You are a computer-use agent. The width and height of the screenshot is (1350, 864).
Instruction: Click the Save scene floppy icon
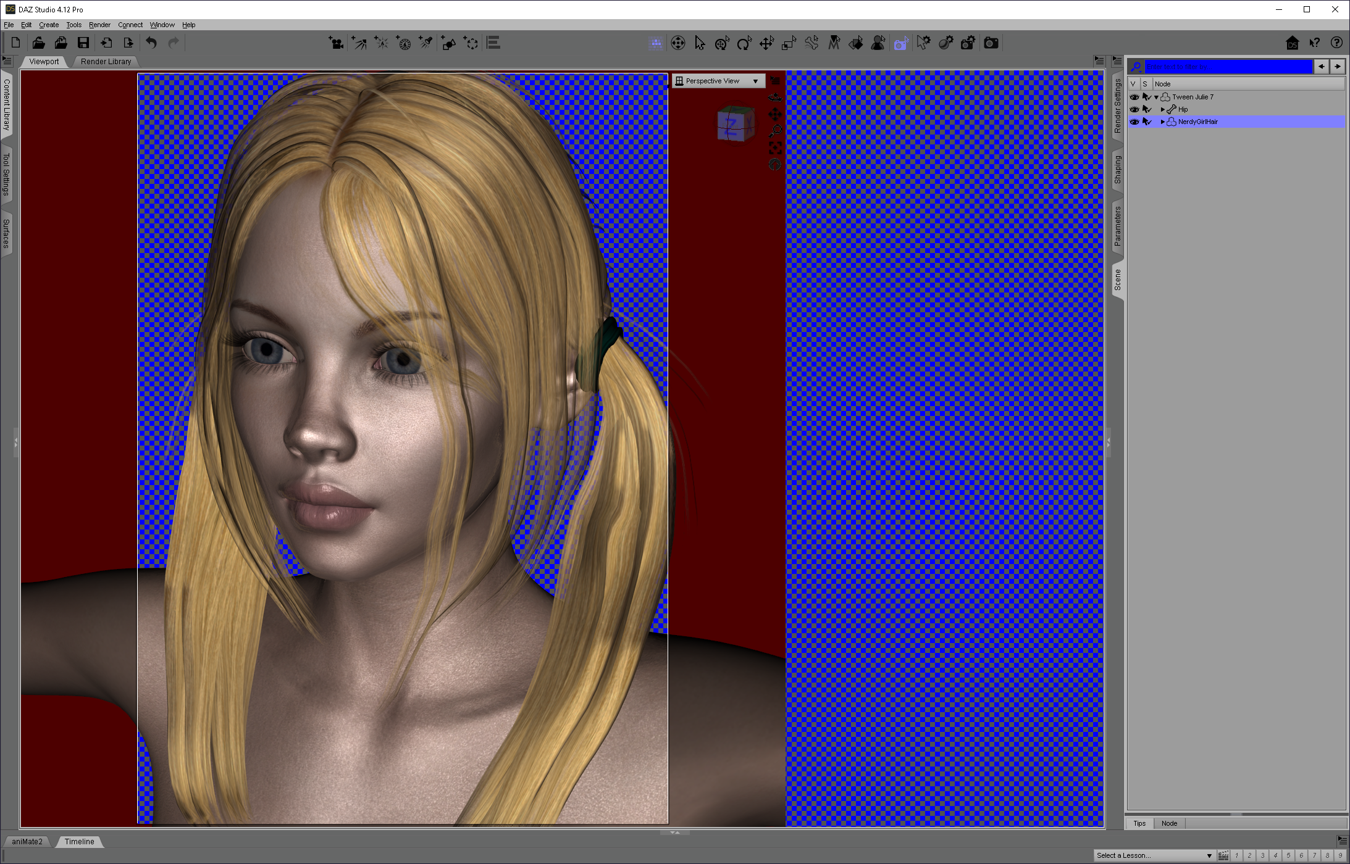83,43
